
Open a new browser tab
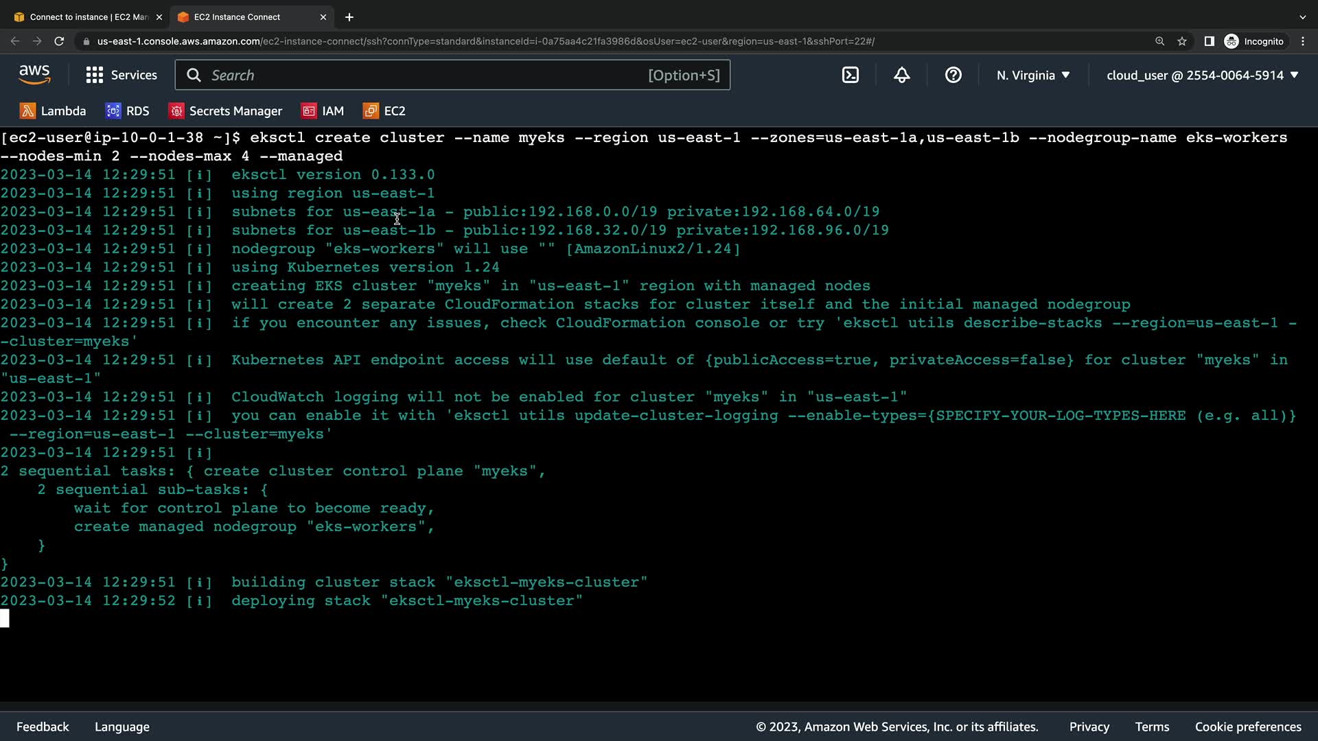tap(349, 17)
